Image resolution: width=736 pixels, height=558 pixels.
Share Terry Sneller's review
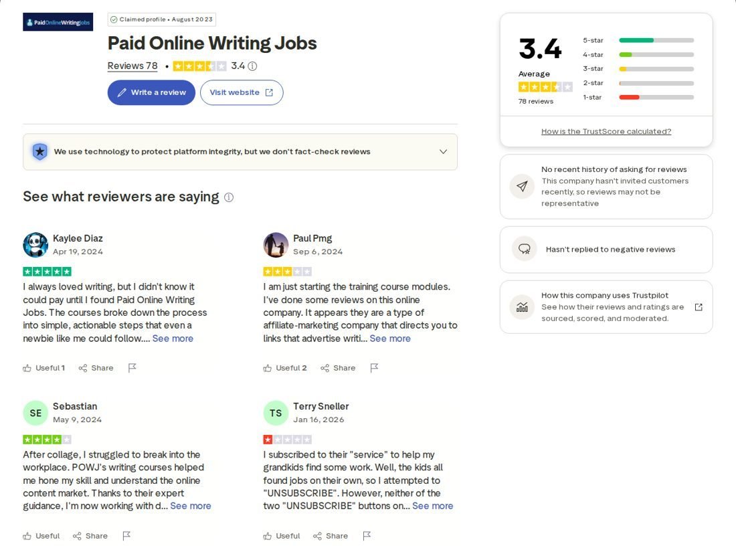click(331, 536)
